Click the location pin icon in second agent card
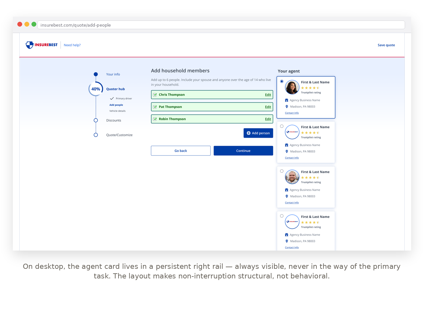Screen dimensions: 424x314 [287, 152]
